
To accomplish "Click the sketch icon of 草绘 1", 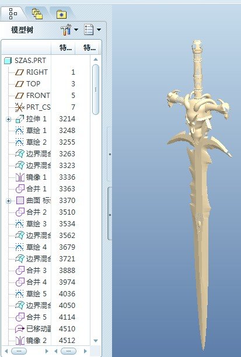I will [19, 131].
